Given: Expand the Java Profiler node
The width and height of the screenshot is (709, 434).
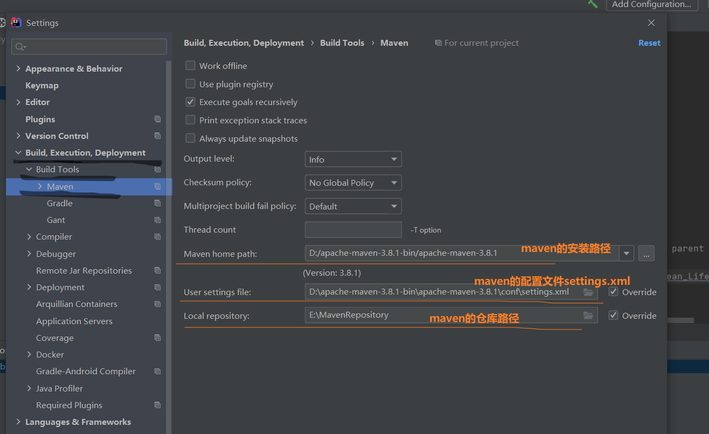Looking at the screenshot, I should click(29, 388).
